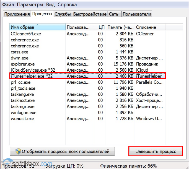The height and width of the screenshot is (169, 189).
Task: Click the Завершить процесс button
Action: 156,151
